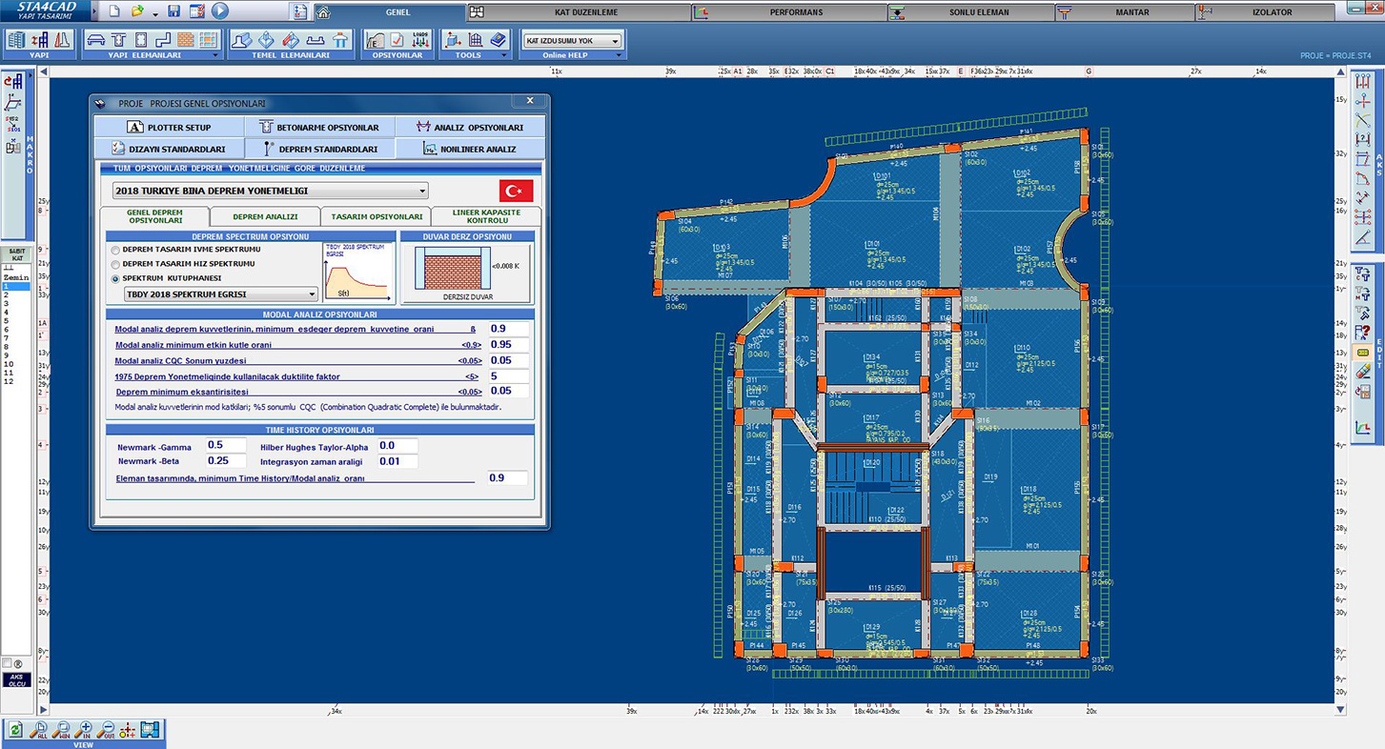Screen dimensions: 1385x749
Task: Click the eraser icon in EDIT panel
Action: (1363, 373)
